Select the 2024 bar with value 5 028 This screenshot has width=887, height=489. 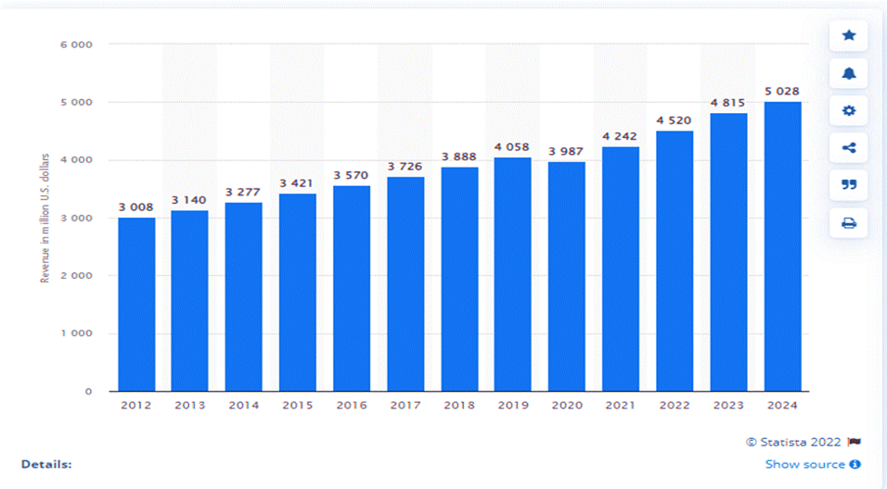coord(782,246)
